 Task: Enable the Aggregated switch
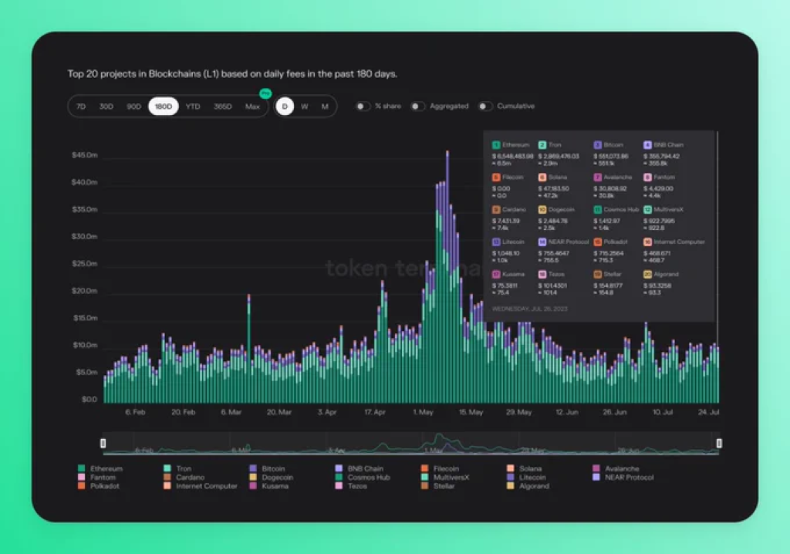pos(417,106)
